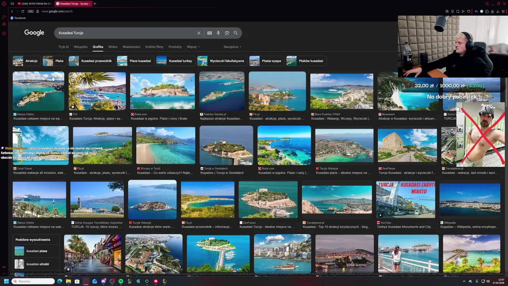Open the TUI Kusadasi Turcja image result
Viewport: 508px width, 286px height.
click(x=97, y=91)
